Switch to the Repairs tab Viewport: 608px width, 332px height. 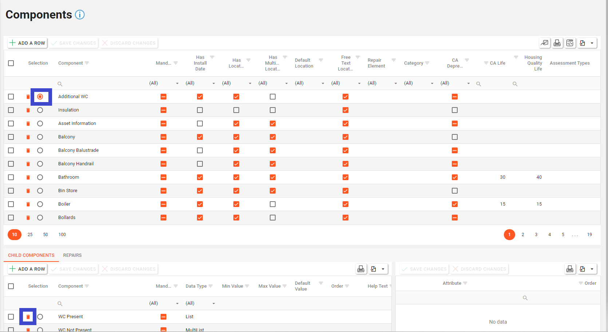pyautogui.click(x=72, y=255)
